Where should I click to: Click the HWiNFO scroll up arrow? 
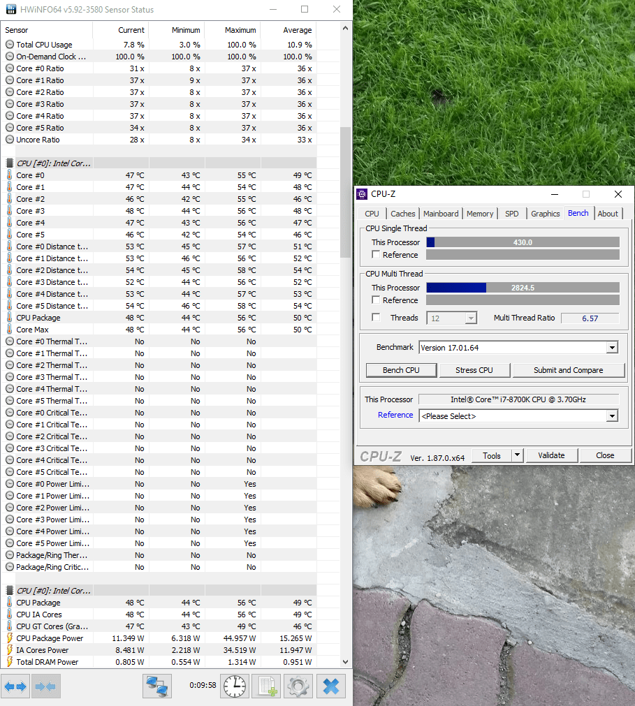click(345, 28)
